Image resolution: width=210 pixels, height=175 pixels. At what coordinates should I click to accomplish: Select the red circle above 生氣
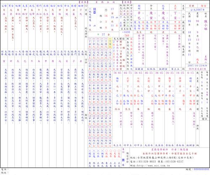click(x=119, y=151)
